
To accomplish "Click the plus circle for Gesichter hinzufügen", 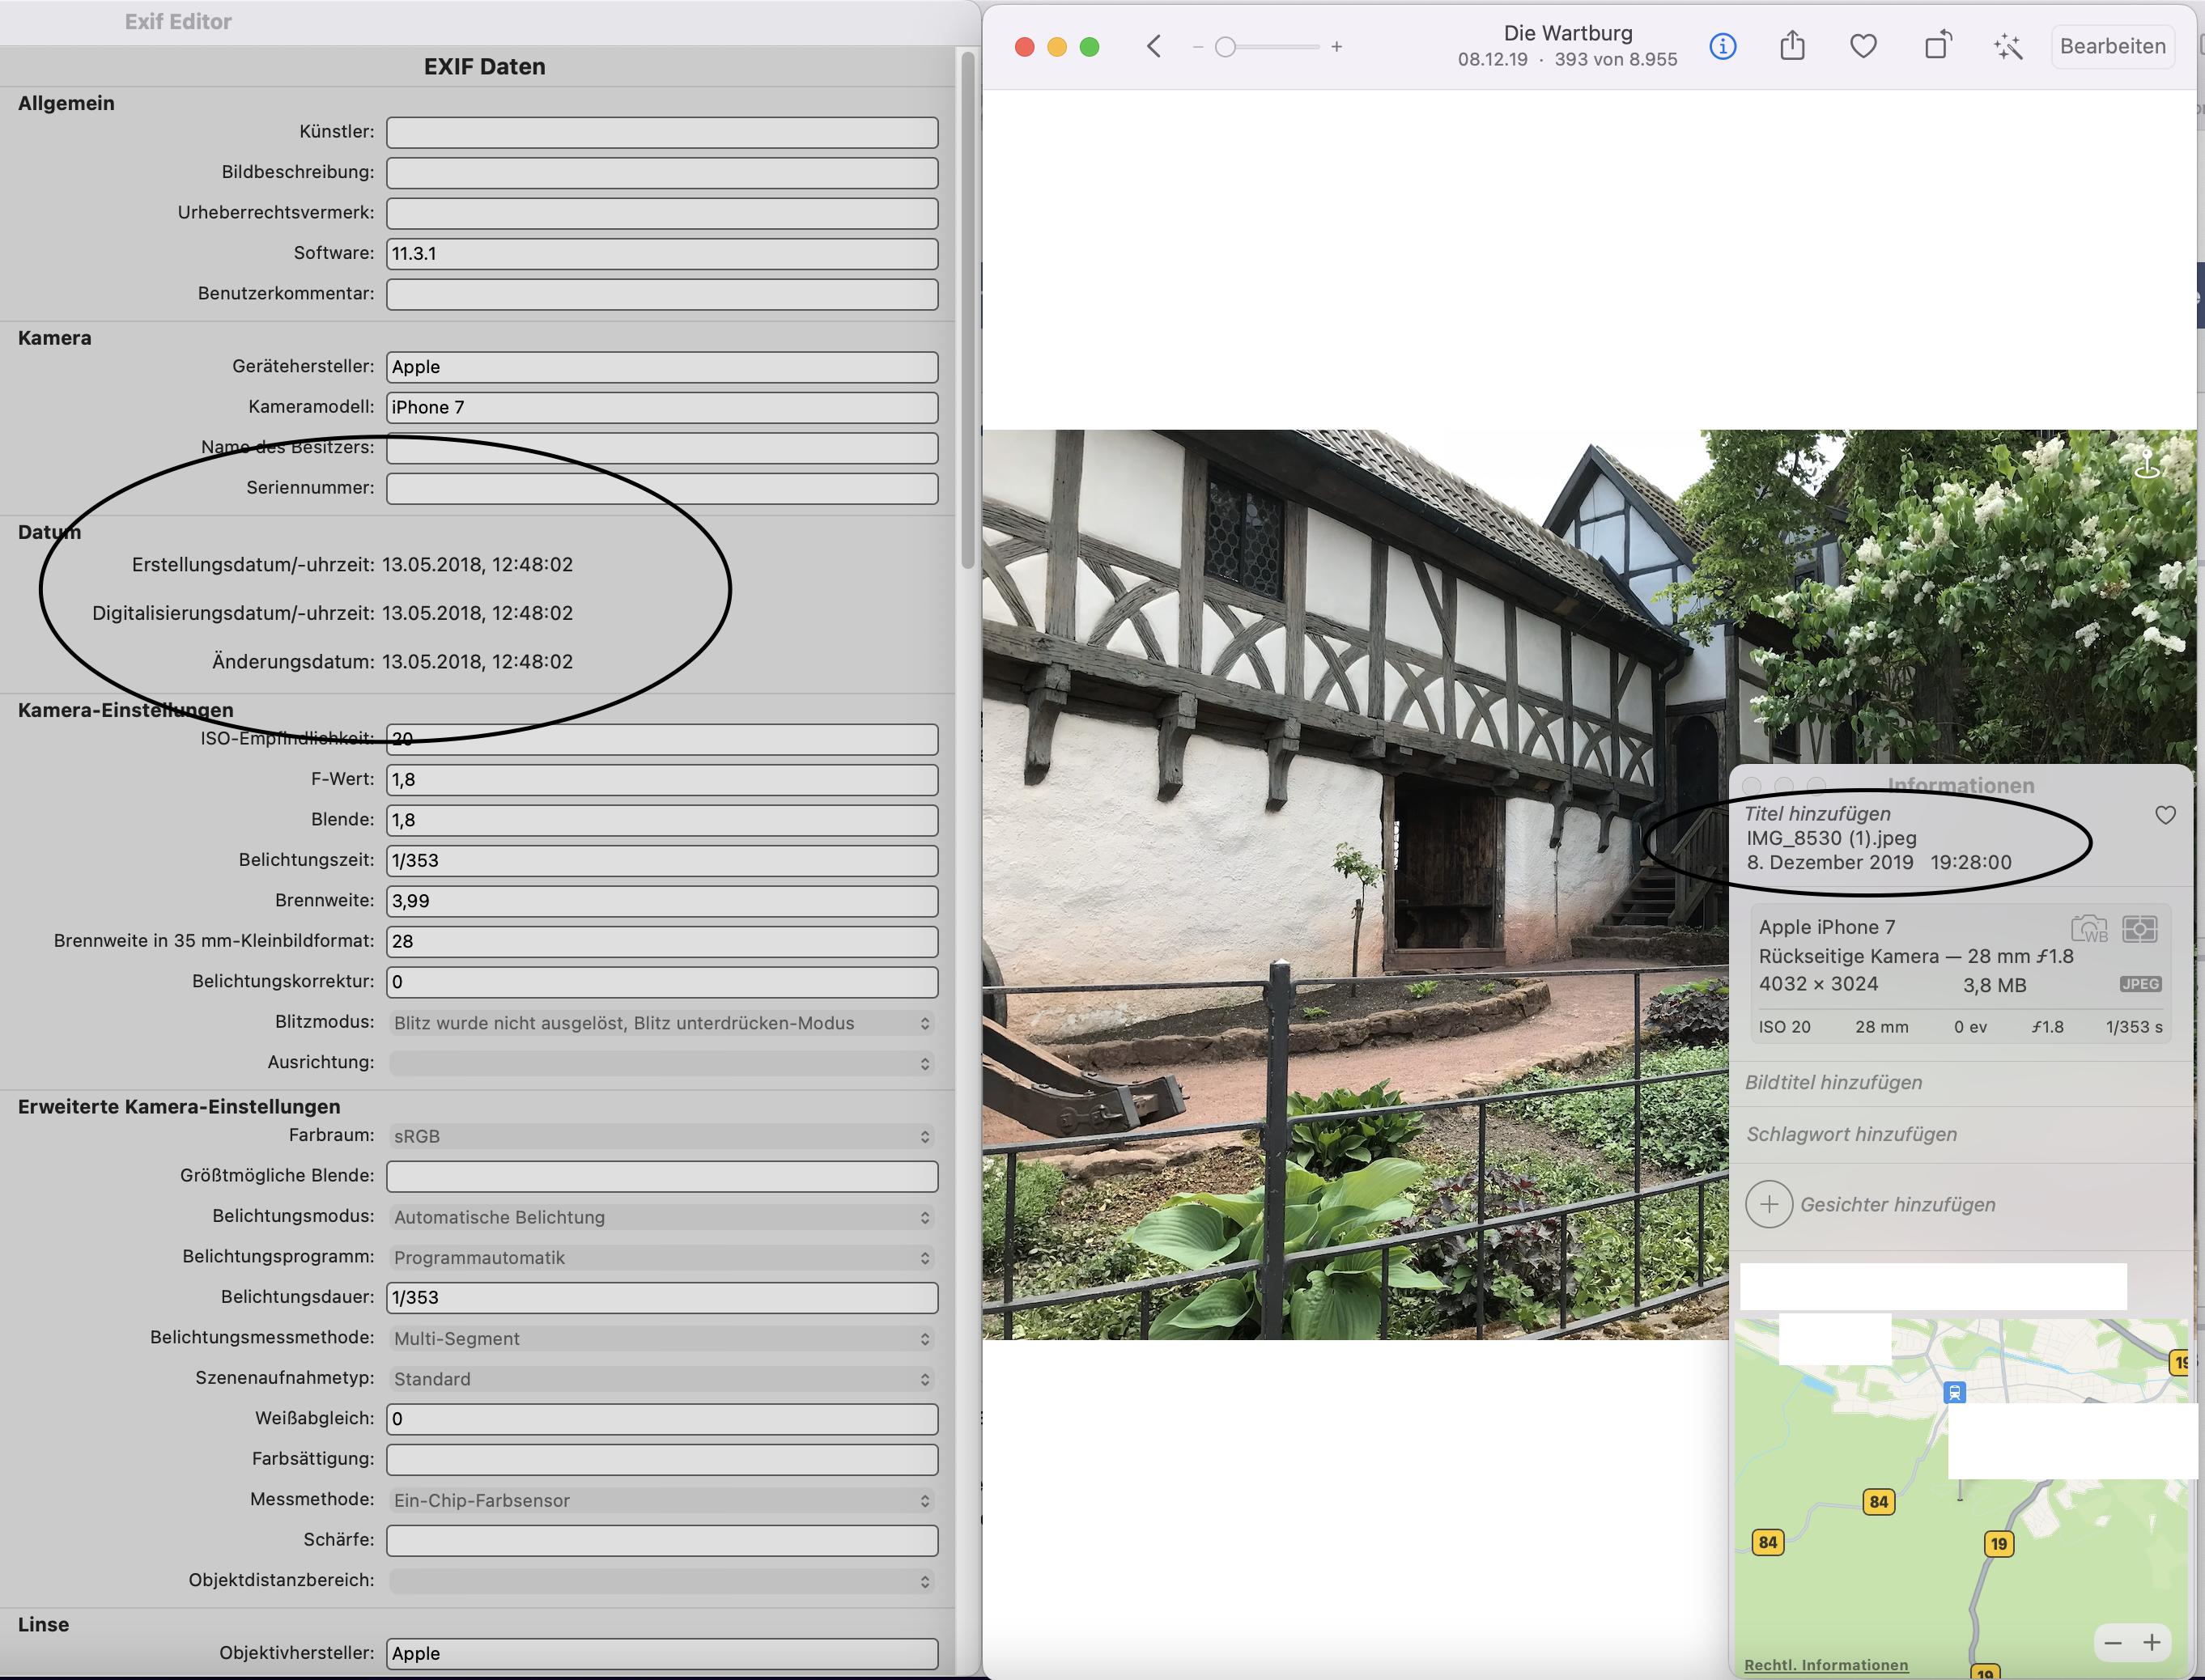I will point(1768,1204).
